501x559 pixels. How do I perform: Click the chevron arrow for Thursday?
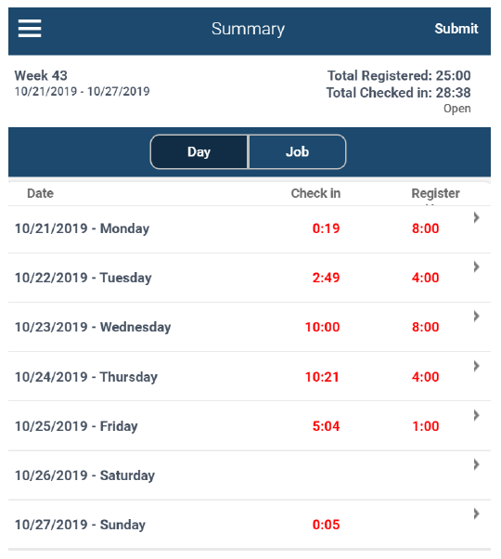click(477, 366)
